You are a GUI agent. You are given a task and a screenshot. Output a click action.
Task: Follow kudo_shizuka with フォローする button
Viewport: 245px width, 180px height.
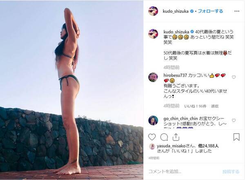(210, 11)
